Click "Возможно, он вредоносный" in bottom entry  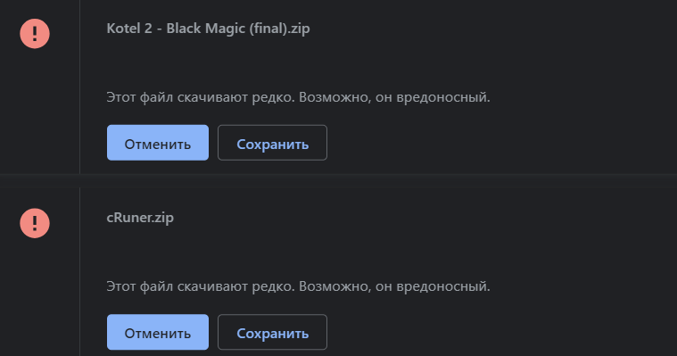pyautogui.click(x=394, y=286)
